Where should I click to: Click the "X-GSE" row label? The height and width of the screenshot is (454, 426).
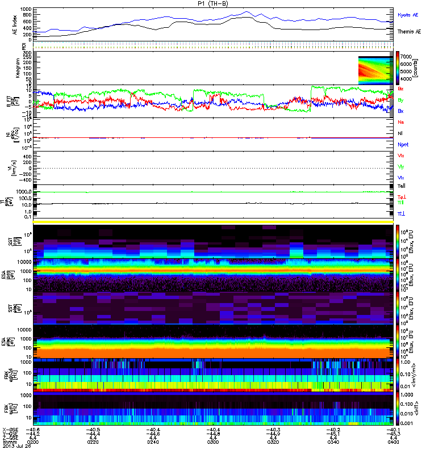(10, 430)
